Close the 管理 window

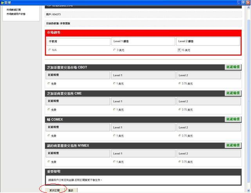point(248,3)
